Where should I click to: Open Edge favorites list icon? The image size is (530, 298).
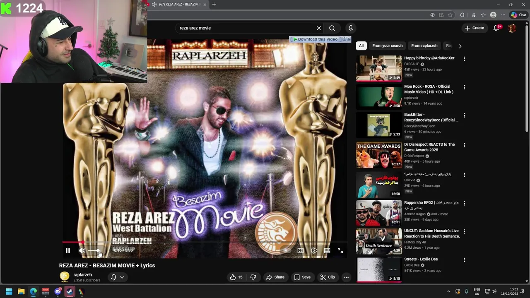tap(483, 15)
